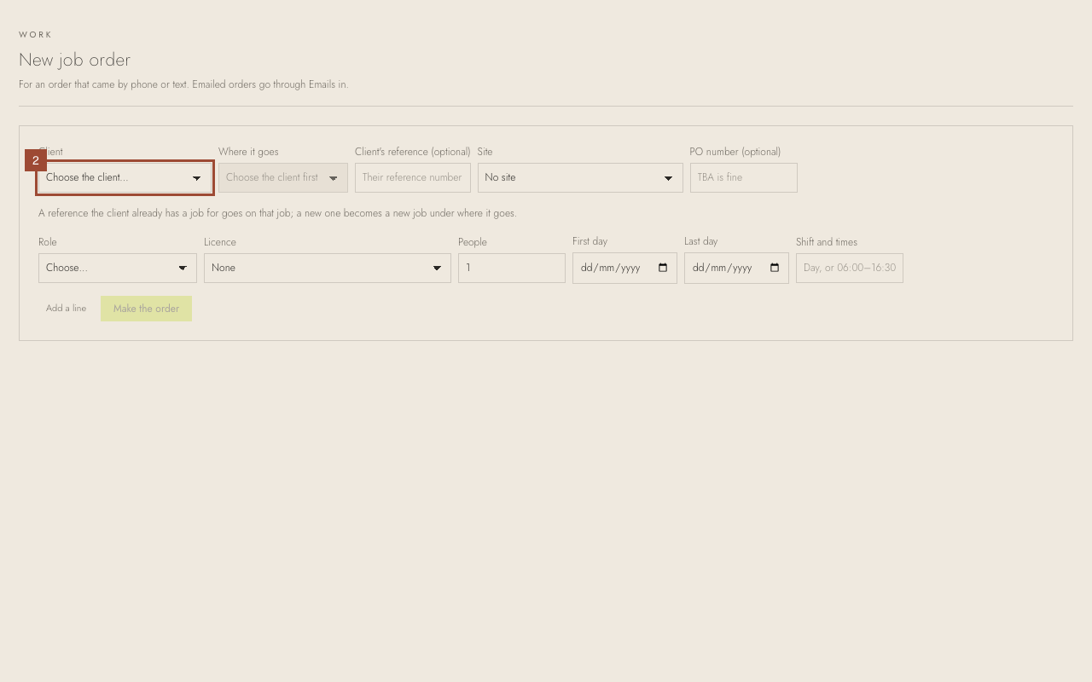Click the Licence field label
The image size is (1092, 682).
(x=220, y=242)
